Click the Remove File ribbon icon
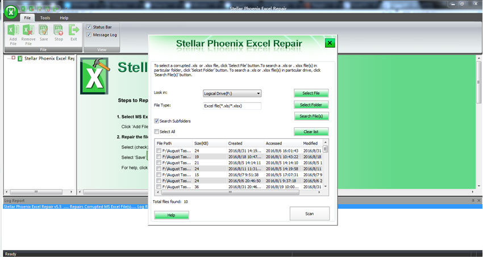 28,32
